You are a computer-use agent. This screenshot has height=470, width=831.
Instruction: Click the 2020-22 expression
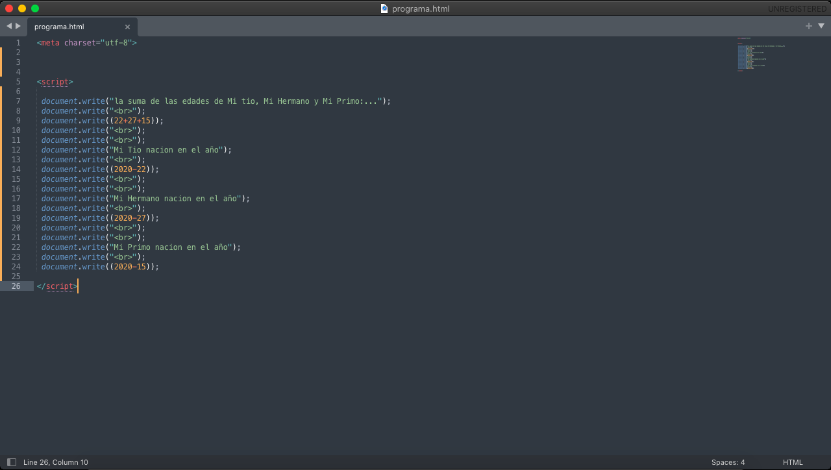pyautogui.click(x=130, y=169)
